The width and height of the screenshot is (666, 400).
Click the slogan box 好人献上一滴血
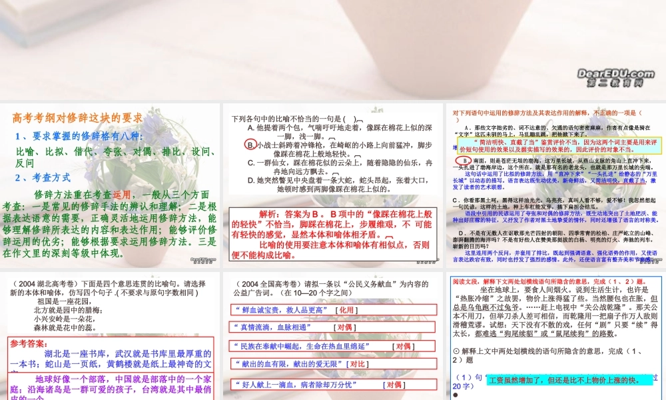click(x=334, y=385)
